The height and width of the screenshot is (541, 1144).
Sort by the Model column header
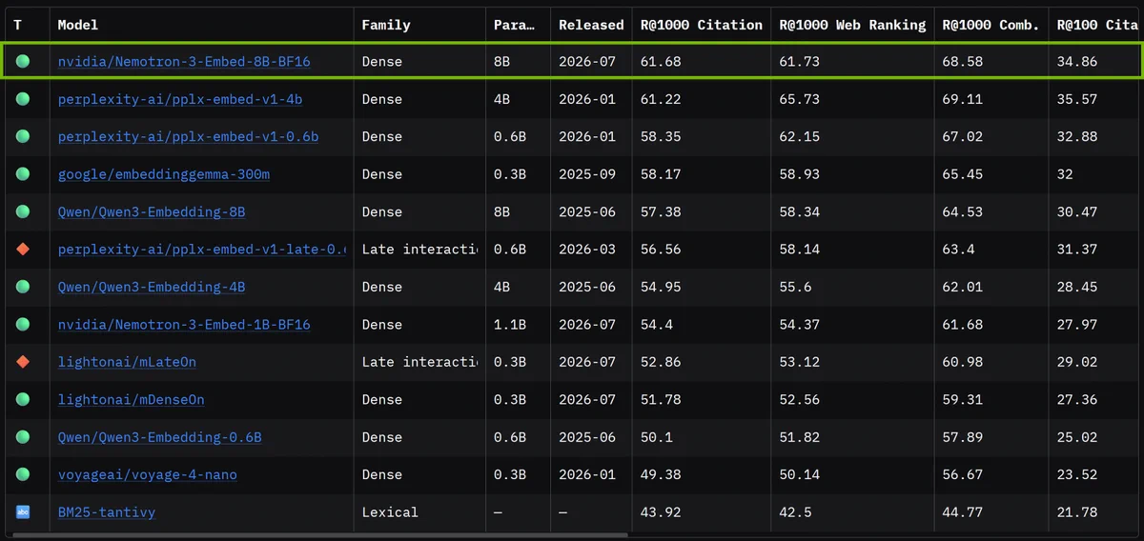click(x=78, y=25)
